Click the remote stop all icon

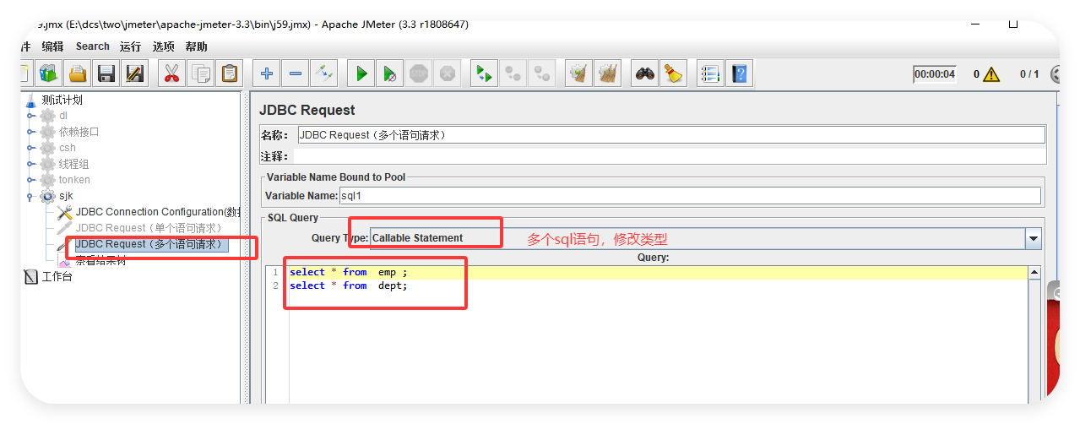(513, 73)
